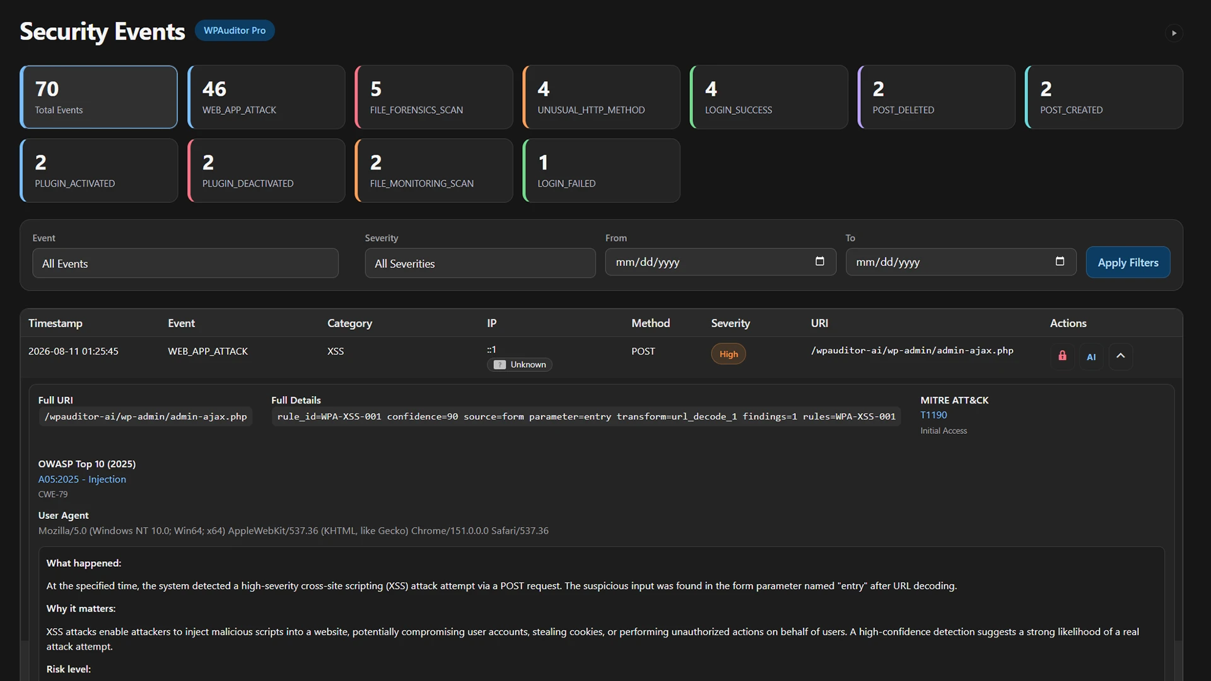Click the What happened: heading
Image resolution: width=1211 pixels, height=681 pixels.
tap(84, 563)
